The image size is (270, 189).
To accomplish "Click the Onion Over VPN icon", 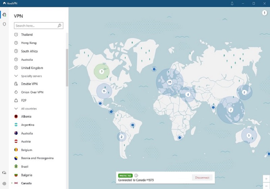I will click(x=16, y=92).
